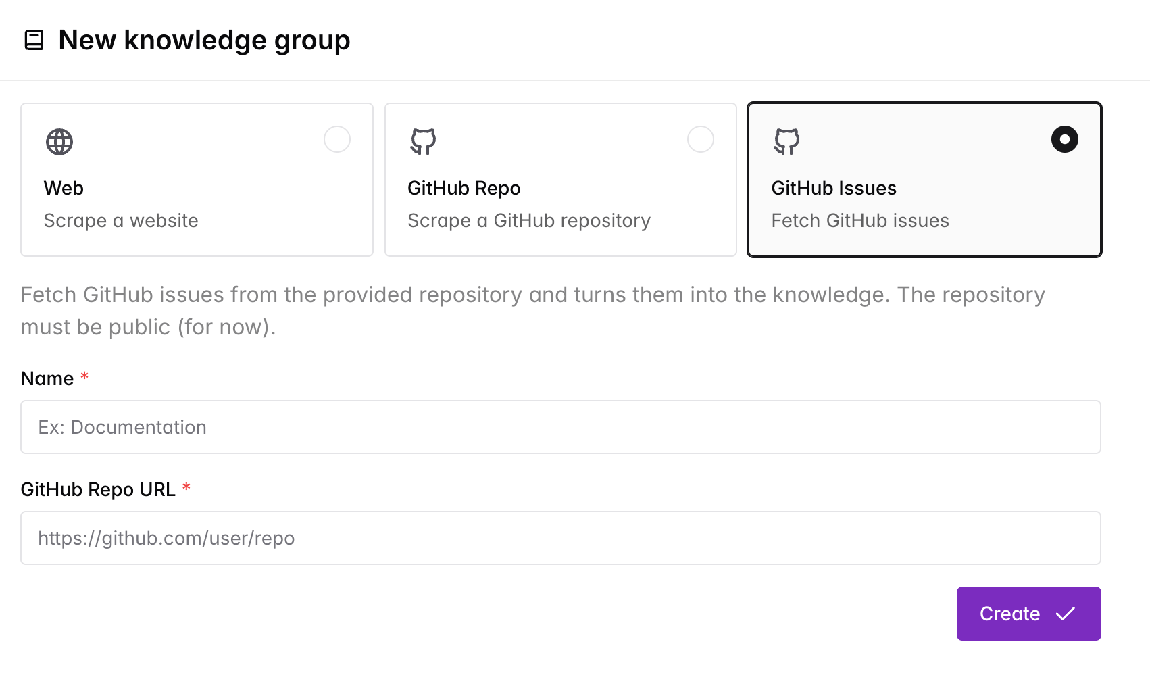1150x696 pixels.
Task: Click the globe icon on the Web card
Action: click(59, 142)
